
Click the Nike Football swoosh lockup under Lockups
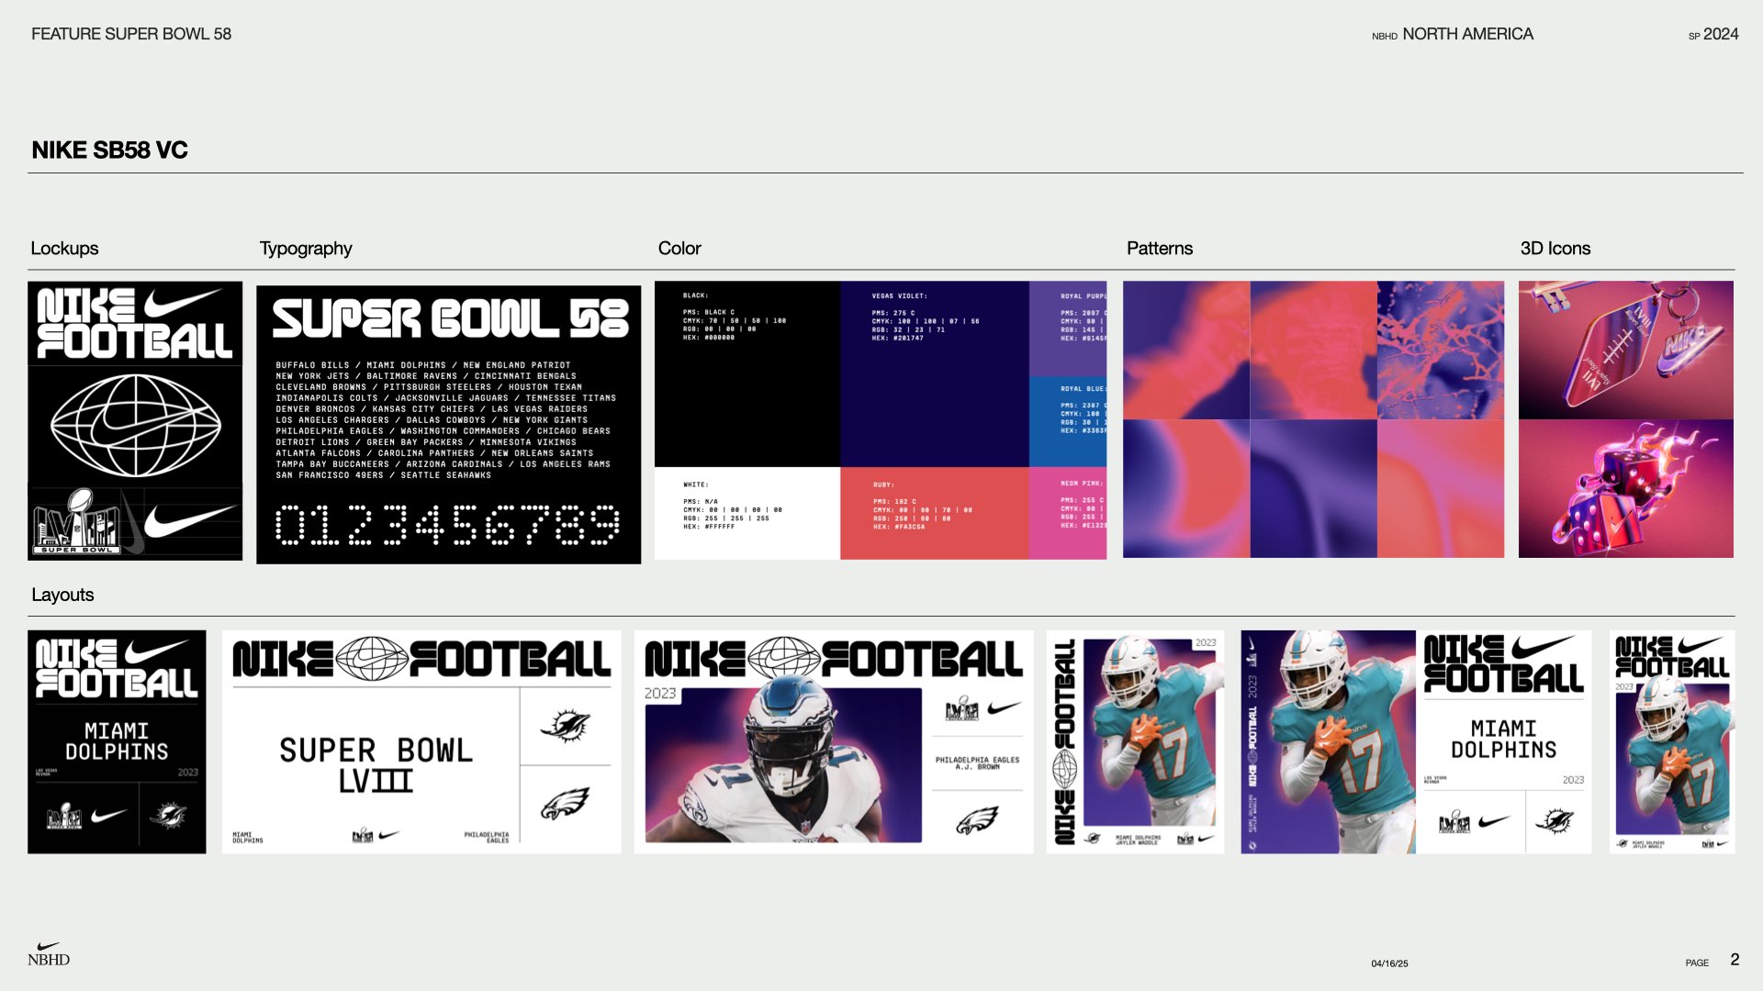coord(135,323)
